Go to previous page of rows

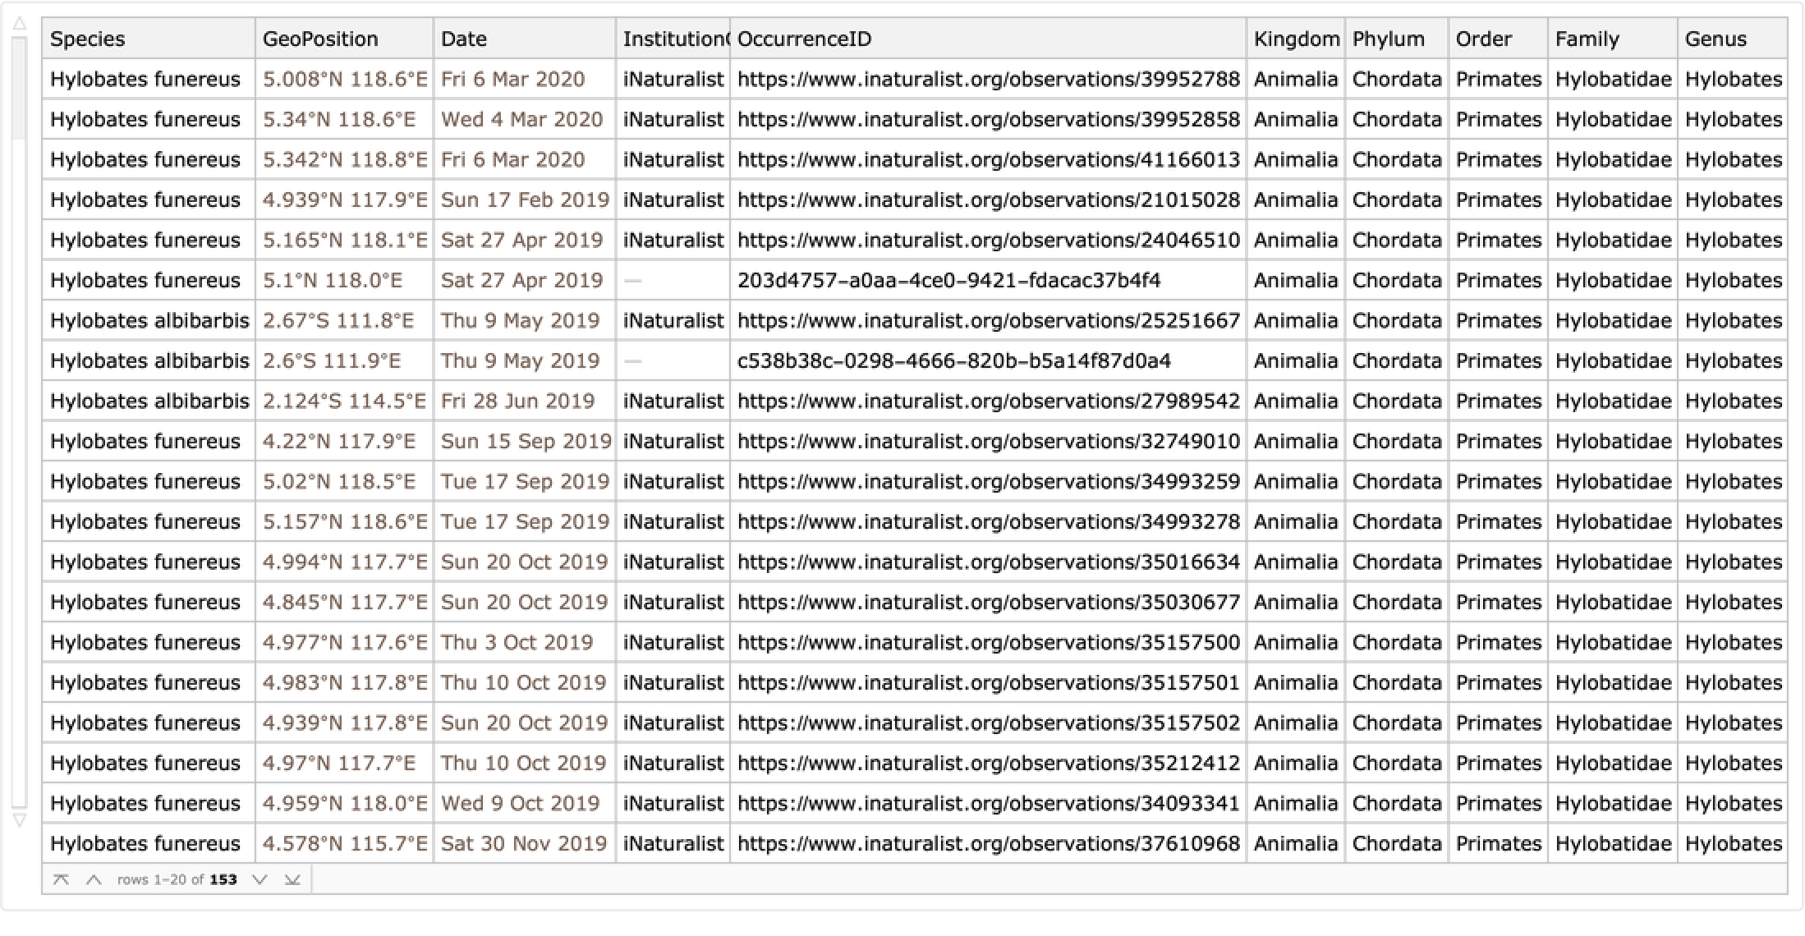point(94,879)
